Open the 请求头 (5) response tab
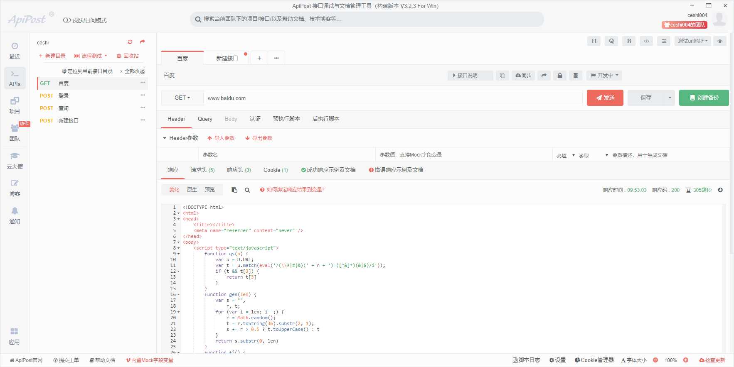The image size is (734, 367). click(x=203, y=170)
